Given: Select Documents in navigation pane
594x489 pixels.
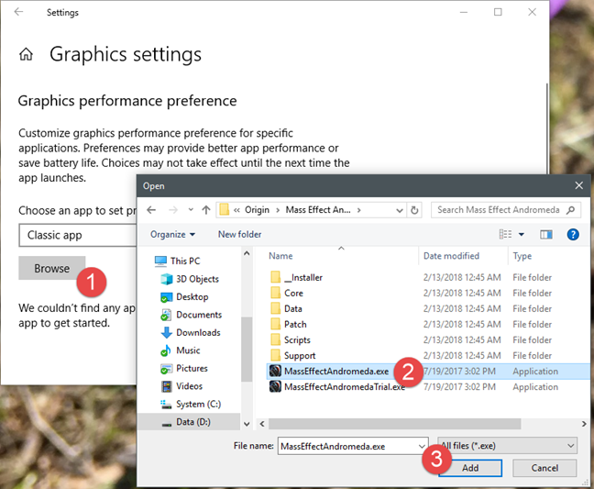Looking at the screenshot, I should pyautogui.click(x=192, y=315).
